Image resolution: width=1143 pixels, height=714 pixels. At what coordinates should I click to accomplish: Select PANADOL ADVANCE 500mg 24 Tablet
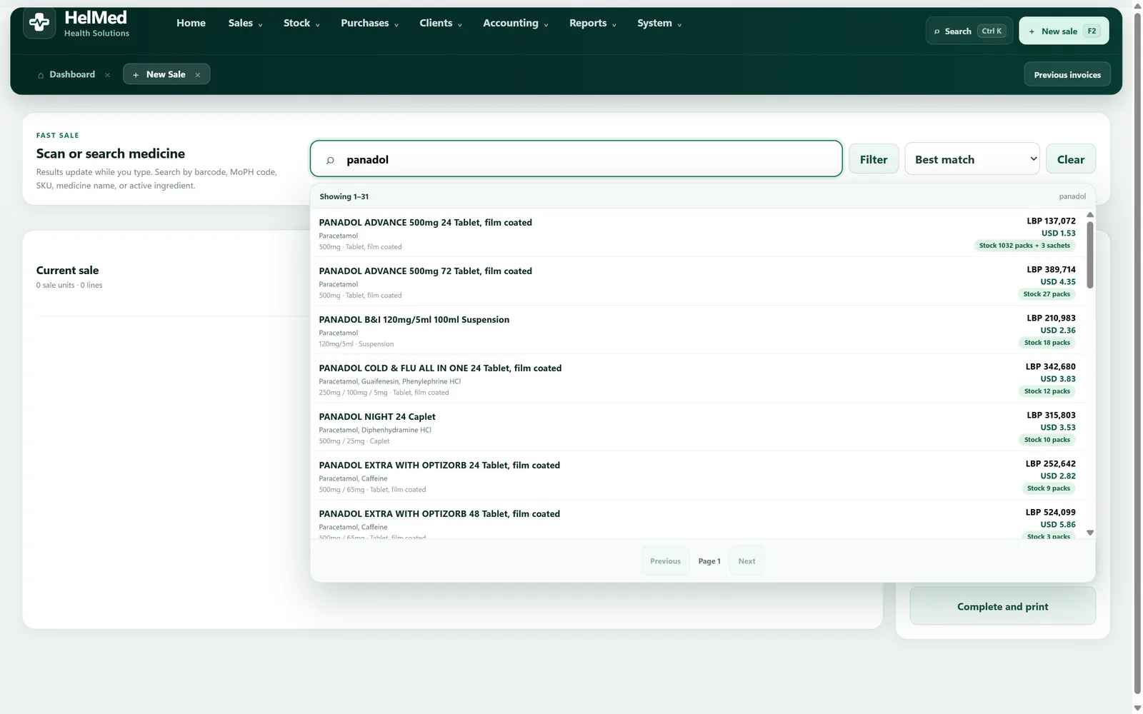click(697, 233)
